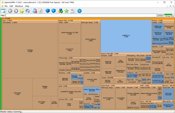Click the Home house icon
Image resolution: width=175 pixels, height=113 pixels.
(x=28, y=11)
